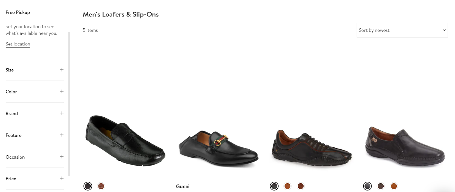Open the Gucci horsebit loafer image
Screen dimensions: 455x192
(218, 149)
